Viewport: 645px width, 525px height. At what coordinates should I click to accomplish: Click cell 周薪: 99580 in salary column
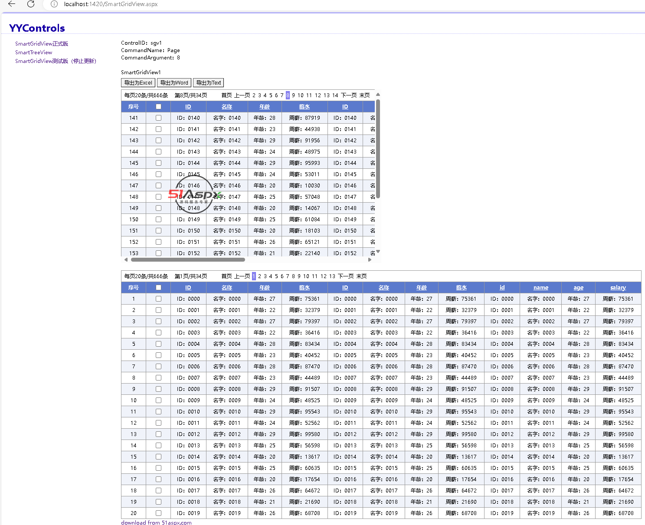(618, 434)
